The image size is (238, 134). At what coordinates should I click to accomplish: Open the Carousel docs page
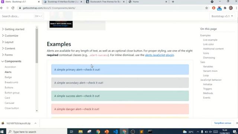point(9,103)
